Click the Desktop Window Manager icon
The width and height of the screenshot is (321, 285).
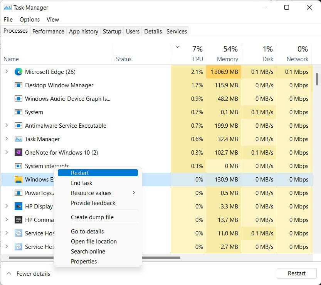[x=18, y=85]
